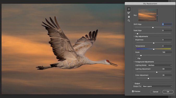Screen dimensions: 176x98
Task: Select the Sky Brush tool
Action: [129, 13]
